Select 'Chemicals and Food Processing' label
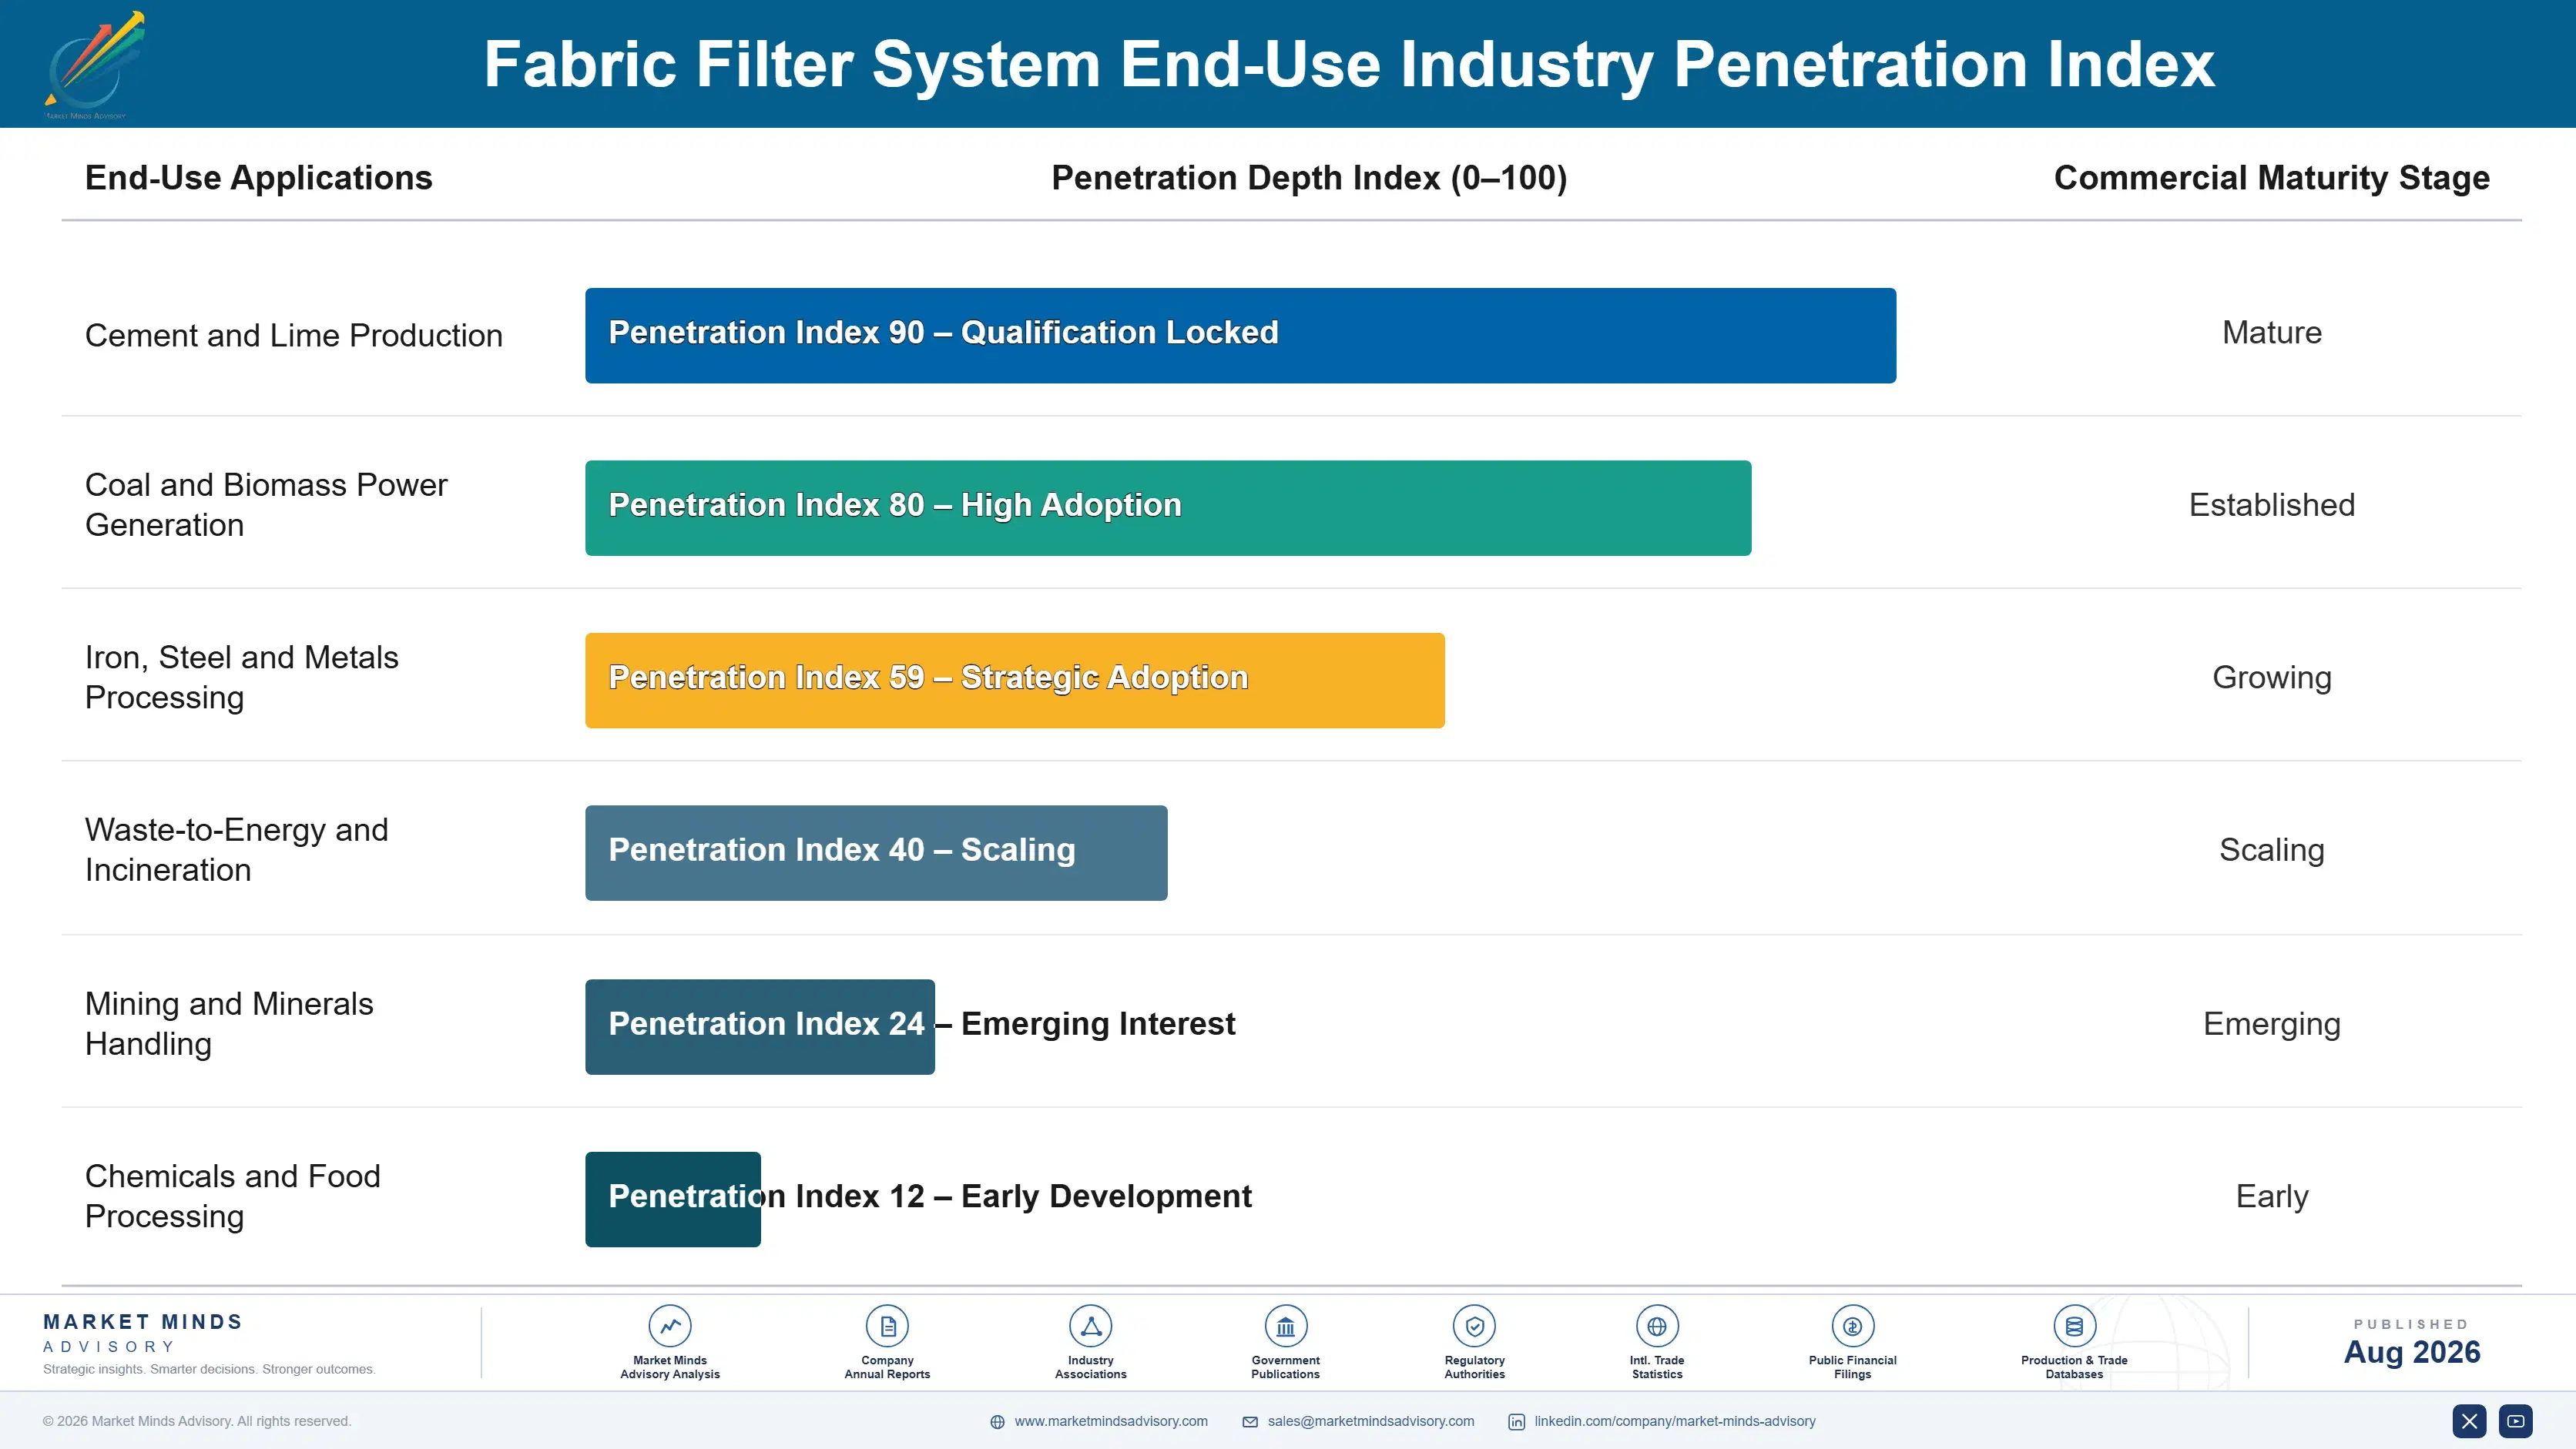2576x1449 pixels. pyautogui.click(x=232, y=1196)
